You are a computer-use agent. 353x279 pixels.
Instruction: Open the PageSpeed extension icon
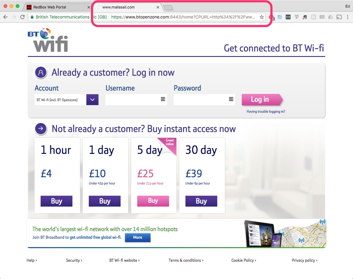tap(280, 17)
